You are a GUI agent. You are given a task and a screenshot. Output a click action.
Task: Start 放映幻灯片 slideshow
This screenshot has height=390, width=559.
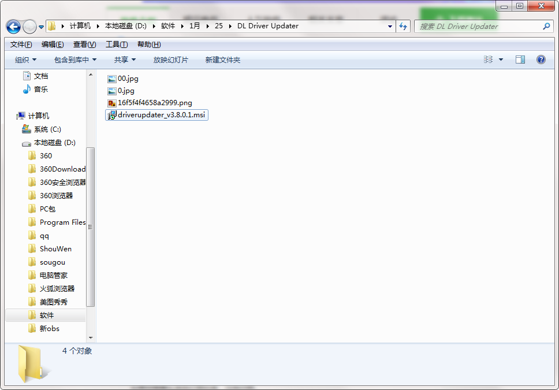click(x=170, y=60)
